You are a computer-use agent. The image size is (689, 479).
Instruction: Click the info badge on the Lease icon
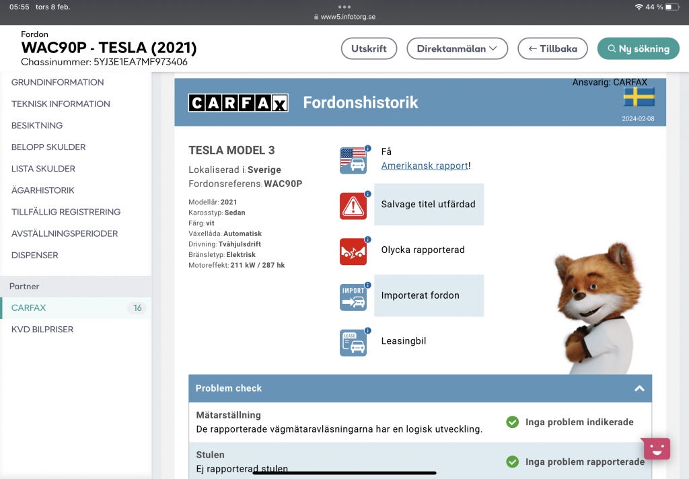[x=368, y=330]
